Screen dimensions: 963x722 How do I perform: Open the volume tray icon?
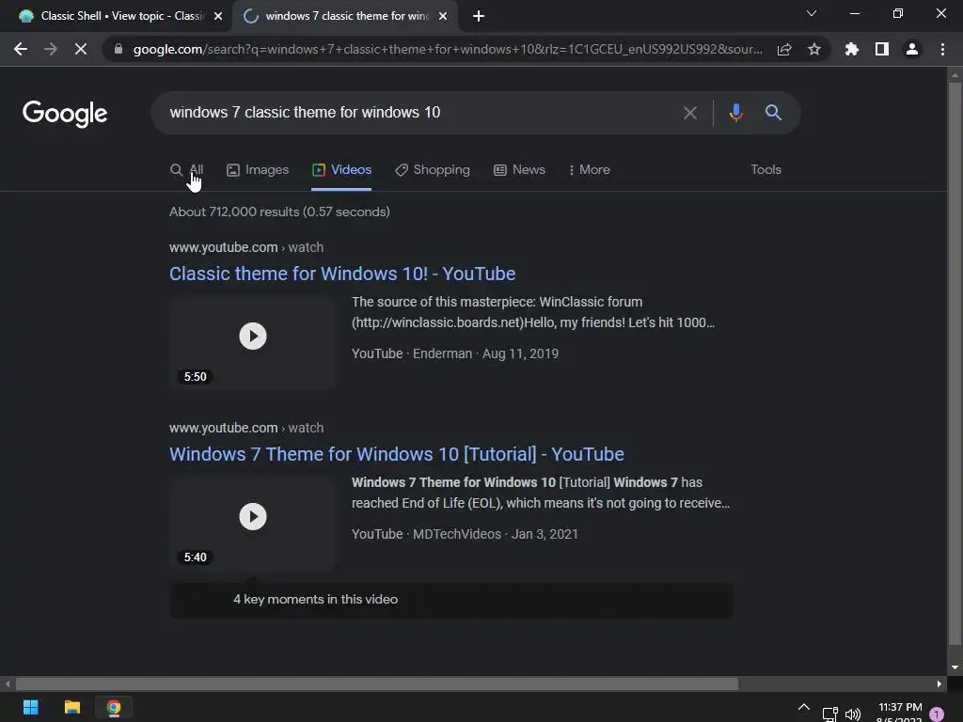click(853, 714)
